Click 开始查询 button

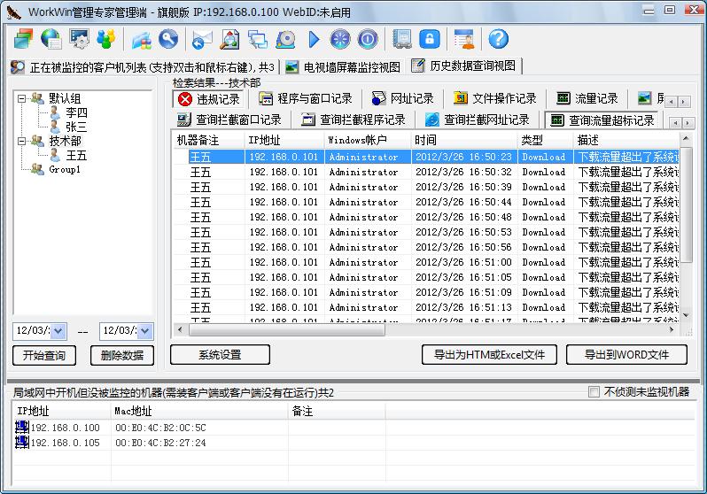(44, 355)
